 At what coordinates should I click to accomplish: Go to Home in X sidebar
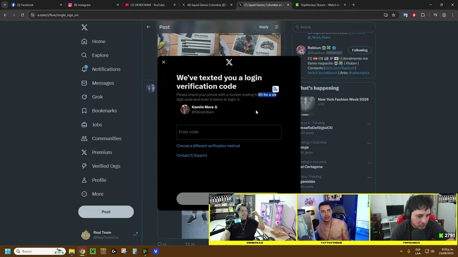(93, 41)
